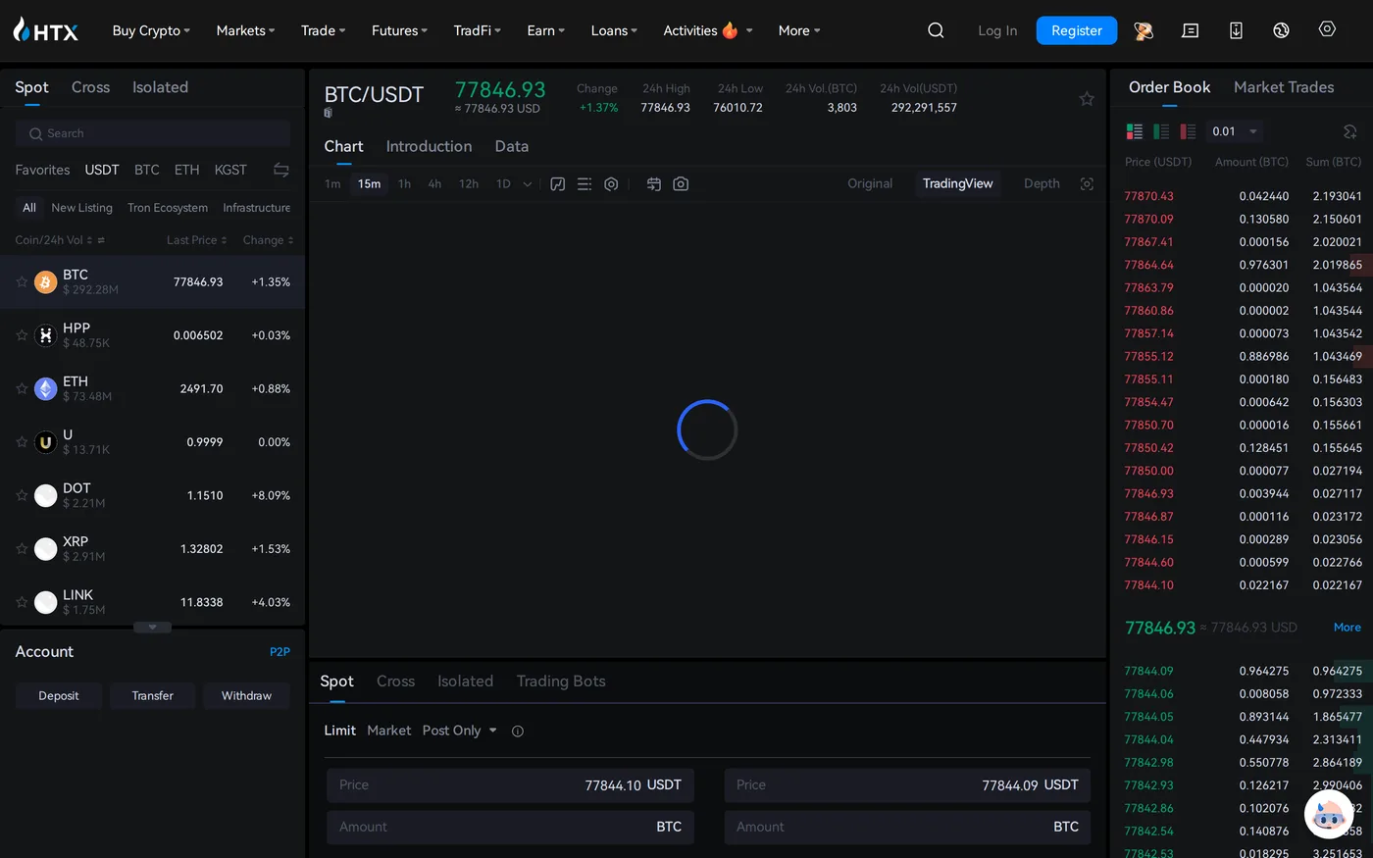Select the 1h chart interval
The height and width of the screenshot is (858, 1373).
(404, 183)
